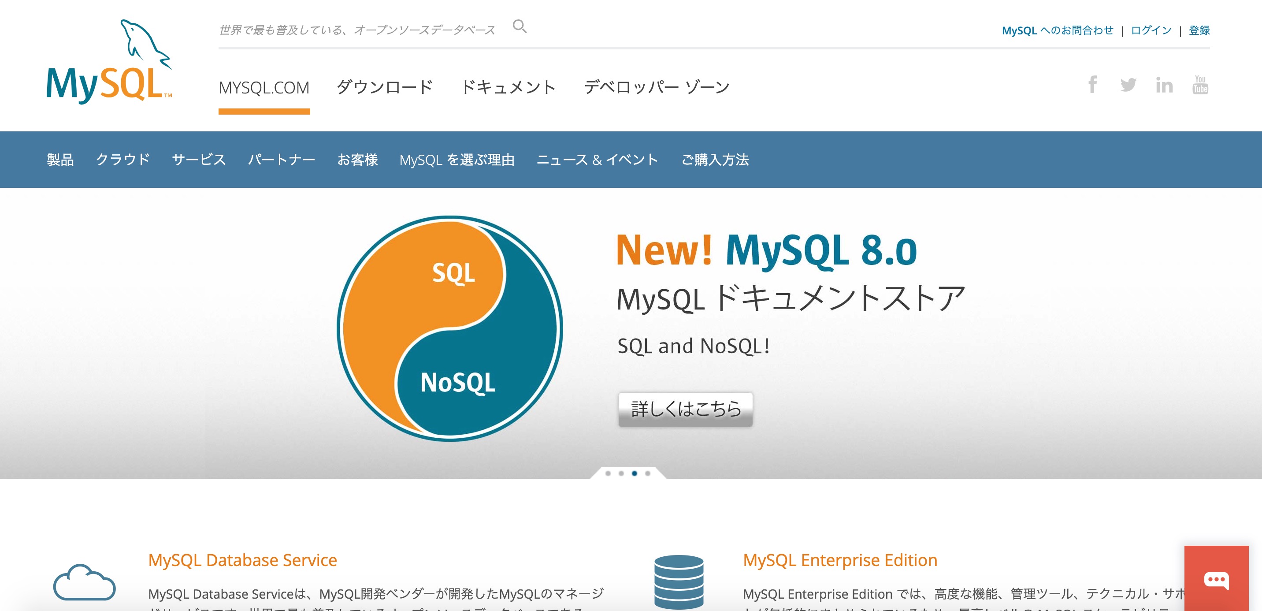Select the third (active) carousel slide dot
Screen dimensions: 1262x611
click(x=635, y=473)
